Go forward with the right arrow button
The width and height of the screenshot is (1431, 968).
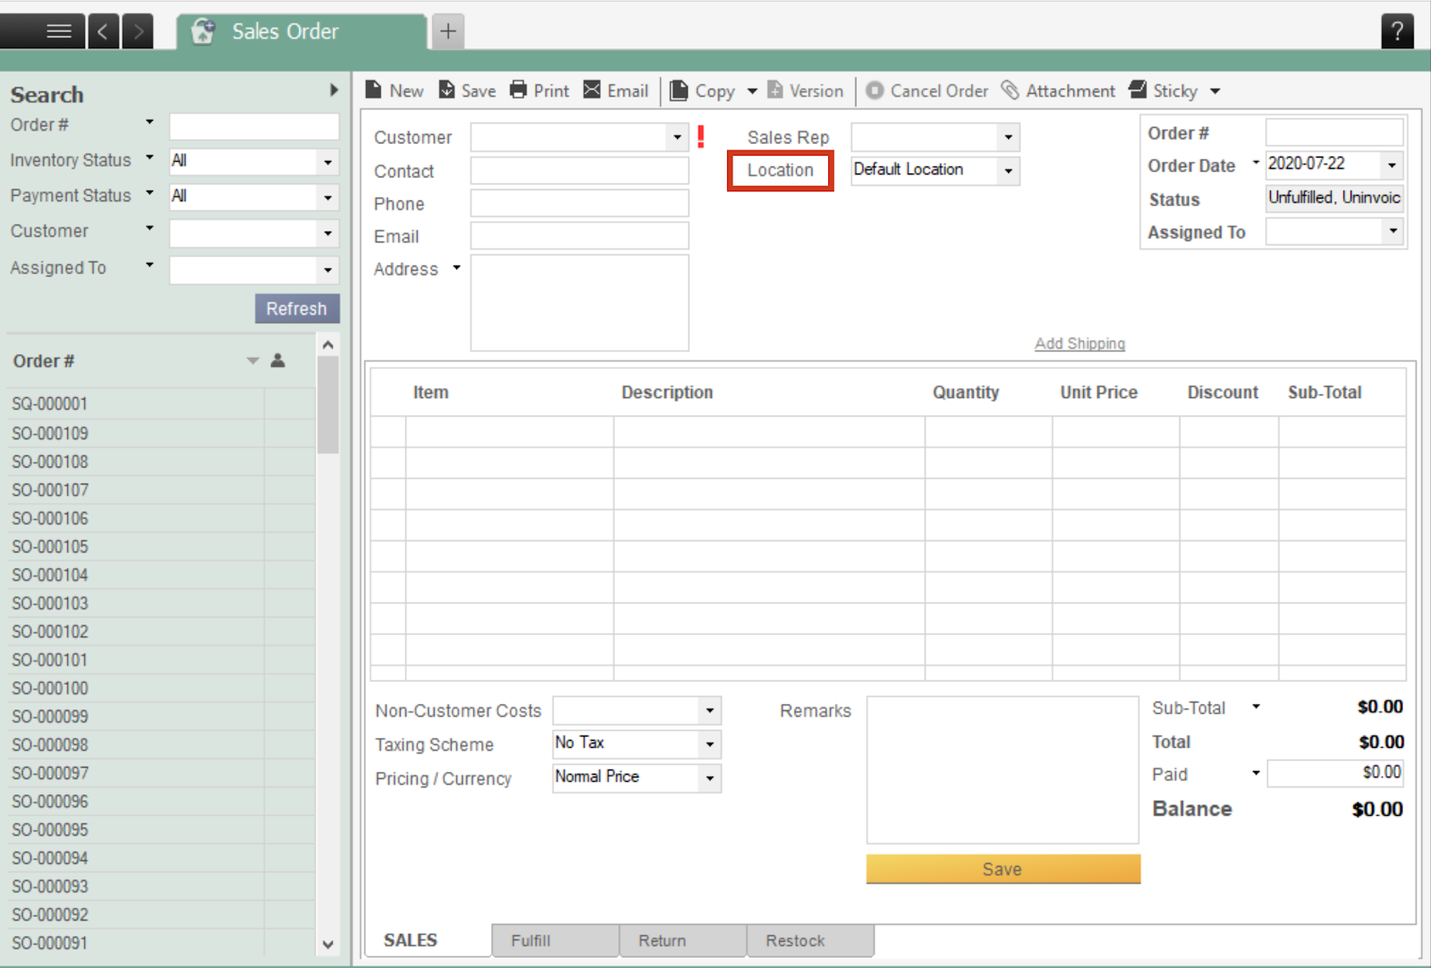(138, 31)
